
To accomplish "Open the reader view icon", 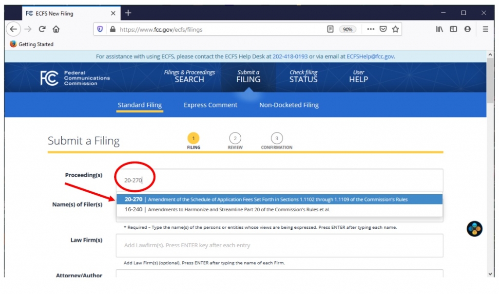I will click(x=330, y=29).
